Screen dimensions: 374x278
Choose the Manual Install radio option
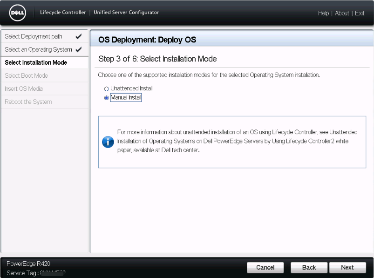[107, 98]
